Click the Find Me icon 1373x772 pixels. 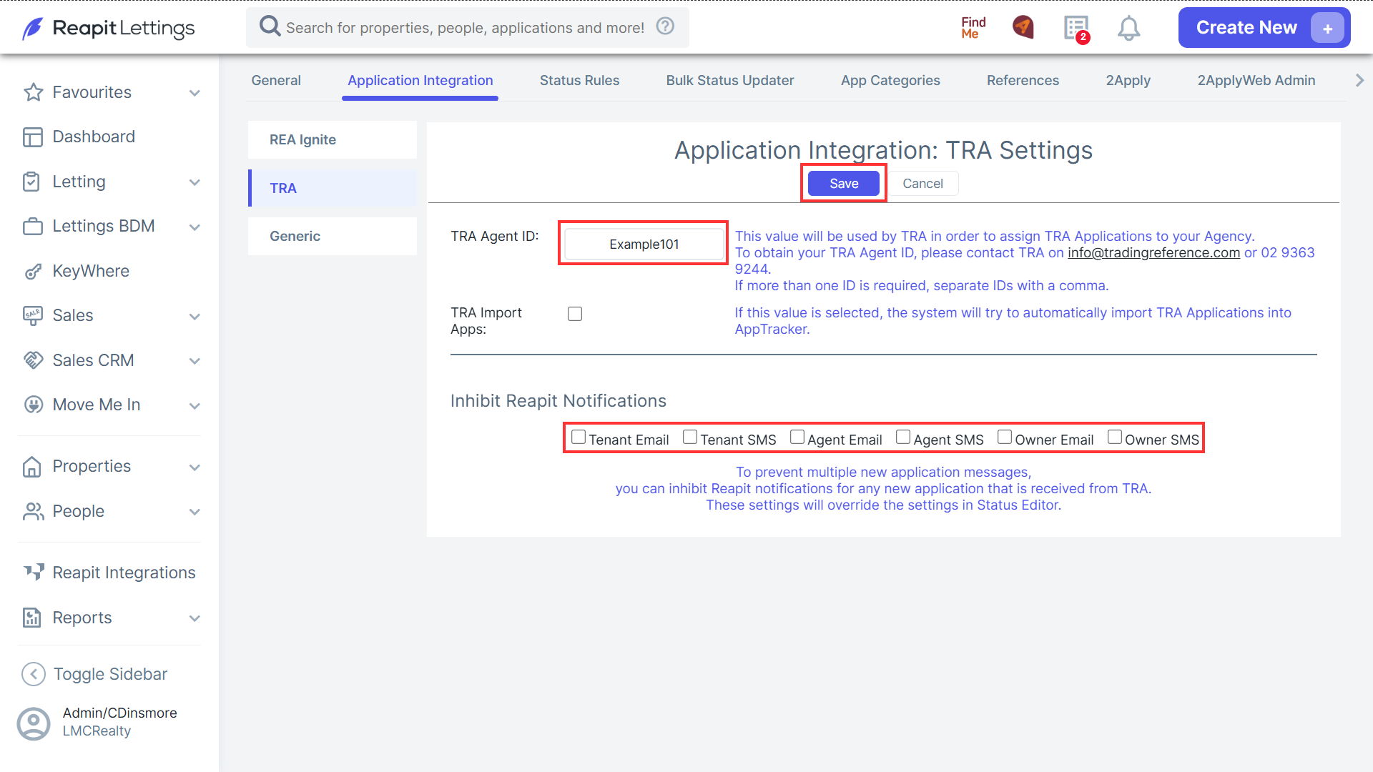973,28
